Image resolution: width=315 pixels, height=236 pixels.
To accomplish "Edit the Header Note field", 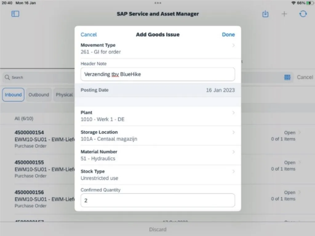I will tap(158, 74).
